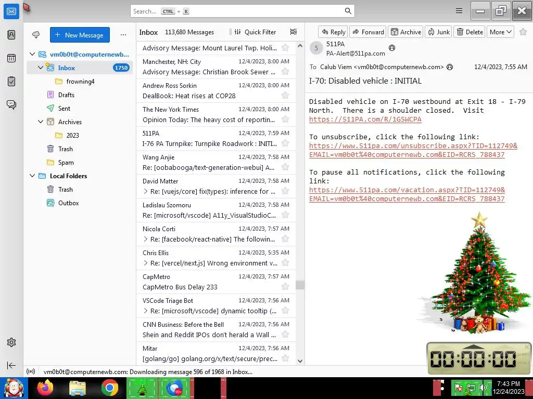The image size is (533, 399).
Task: Open the 511PA.com/R/1GSWCPA link
Action: pyautogui.click(x=365, y=119)
